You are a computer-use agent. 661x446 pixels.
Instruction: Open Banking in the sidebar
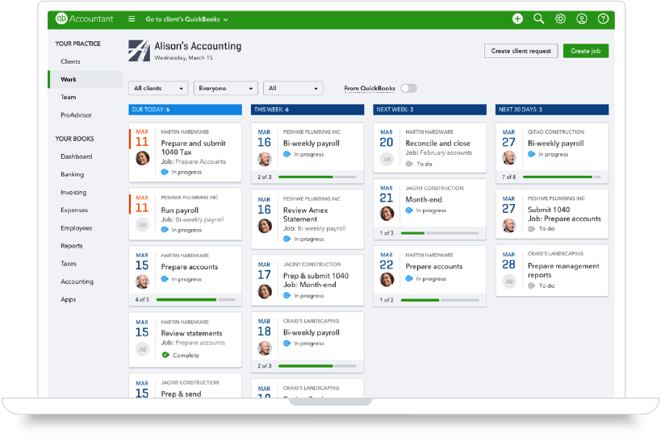point(72,174)
